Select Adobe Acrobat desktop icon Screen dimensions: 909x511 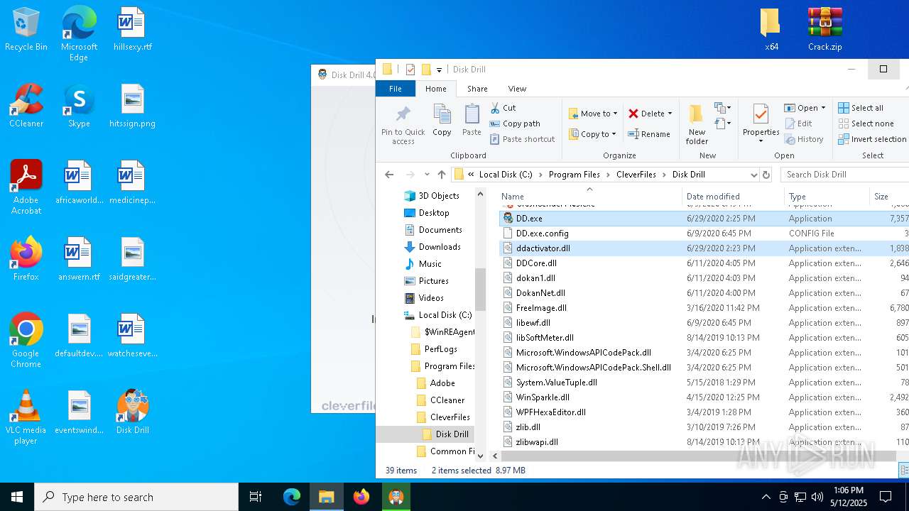(x=26, y=187)
